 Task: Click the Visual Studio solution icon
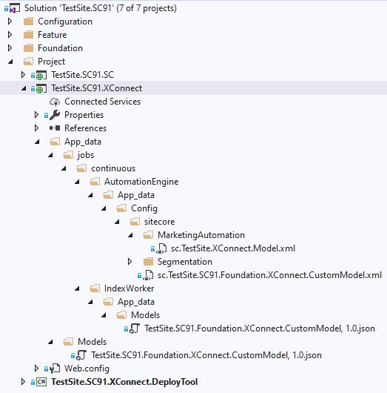15,8
